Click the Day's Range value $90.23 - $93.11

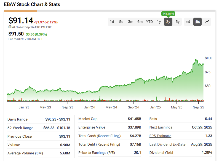[58, 119]
